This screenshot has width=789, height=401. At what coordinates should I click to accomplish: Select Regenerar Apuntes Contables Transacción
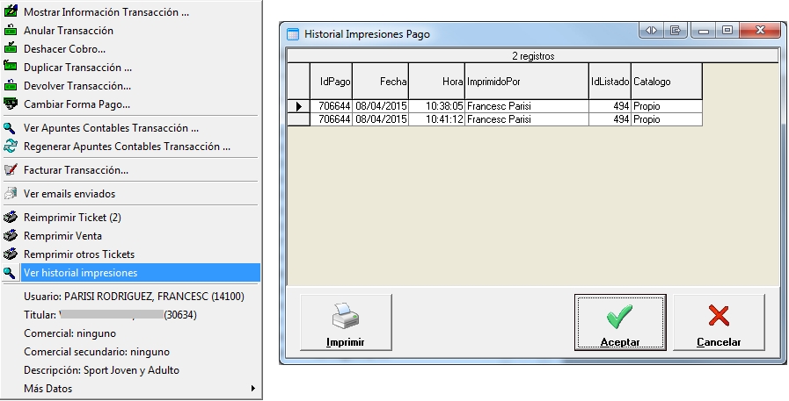point(127,147)
